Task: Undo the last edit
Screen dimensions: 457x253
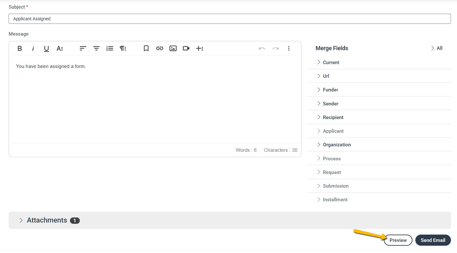Action: tap(262, 48)
